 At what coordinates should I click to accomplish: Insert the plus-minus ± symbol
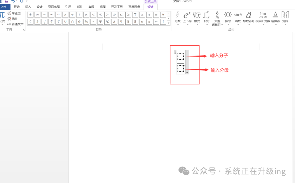30,15
